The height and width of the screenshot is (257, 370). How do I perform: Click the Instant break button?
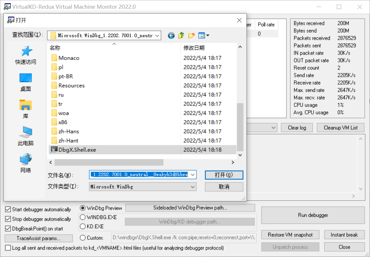pyautogui.click(x=344, y=235)
